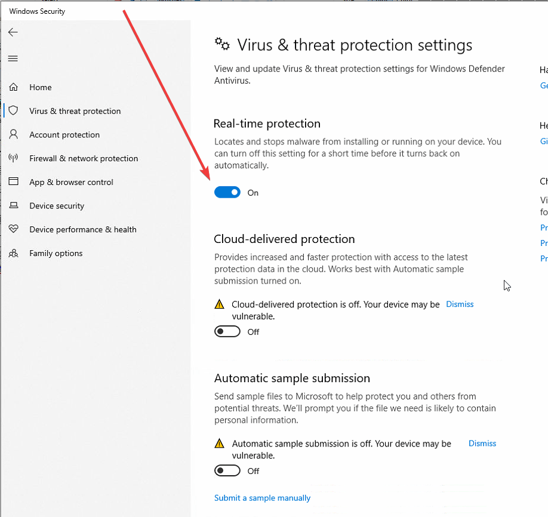Viewport: 548px width, 517px height.
Task: Click the Virus & threat protection shield icon
Action: click(x=13, y=111)
